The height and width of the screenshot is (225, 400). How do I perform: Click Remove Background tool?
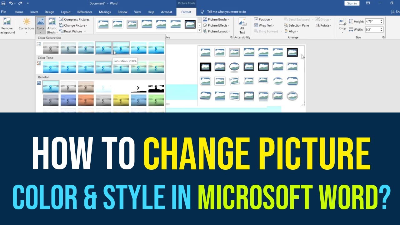7,26
